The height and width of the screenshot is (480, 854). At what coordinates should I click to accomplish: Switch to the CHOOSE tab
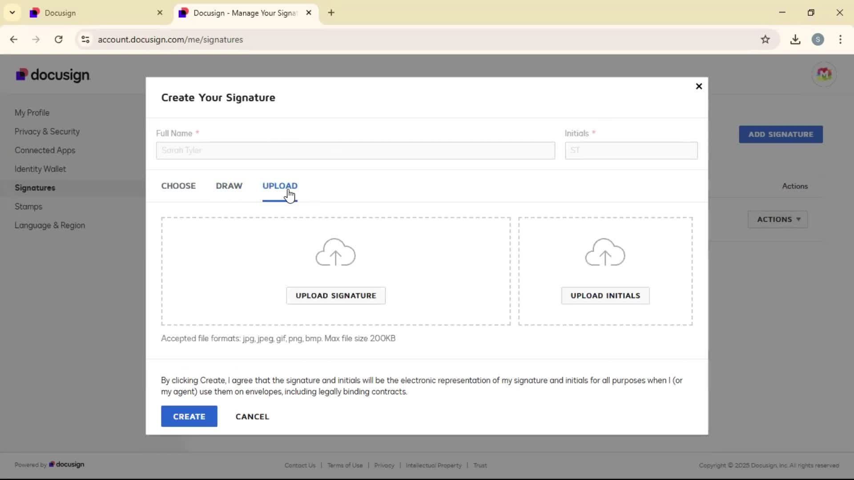178,186
